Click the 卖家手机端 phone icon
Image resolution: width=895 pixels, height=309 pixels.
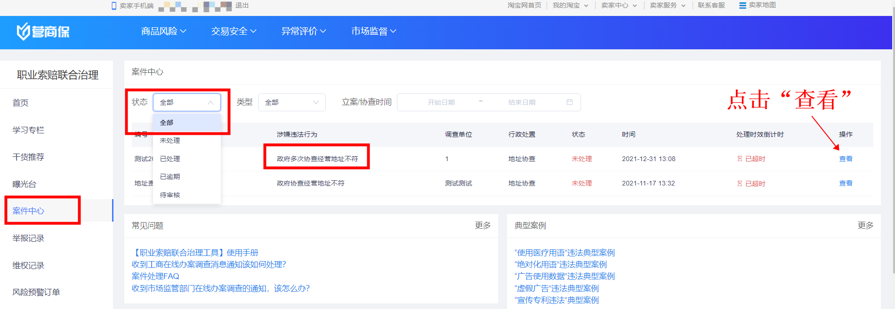coord(113,6)
